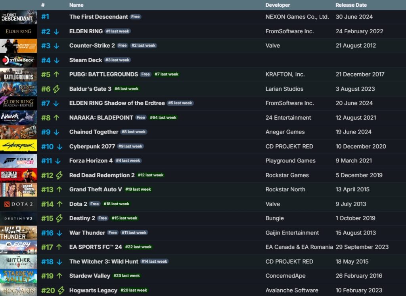This screenshot has width=406, height=296.
Task: Click the down arrow beside rank #2
Action: (56, 32)
